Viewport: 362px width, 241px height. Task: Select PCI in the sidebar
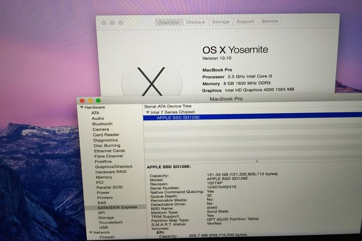100,182
